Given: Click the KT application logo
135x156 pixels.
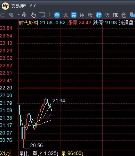Looking at the screenshot, I should 5,6.
